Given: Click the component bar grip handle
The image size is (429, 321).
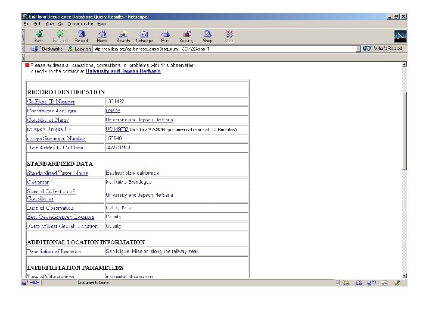Looking at the screenshot, I should click(x=338, y=283).
